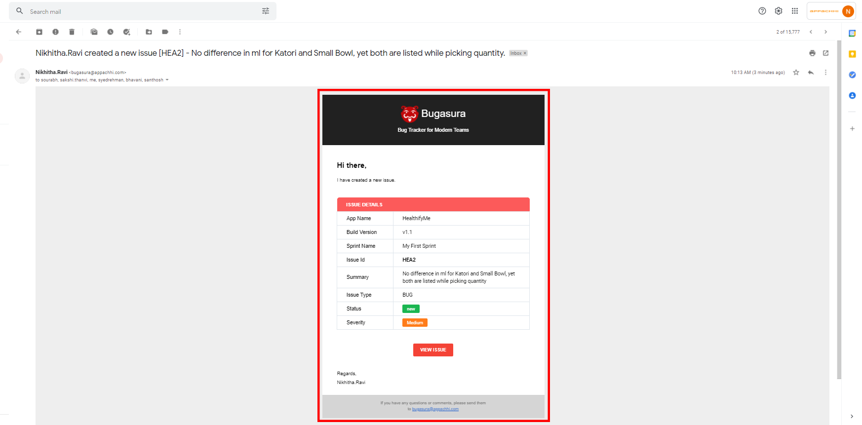Click the '10:13 AM' timestamp
Image resolution: width=862 pixels, height=425 pixels.
[758, 73]
